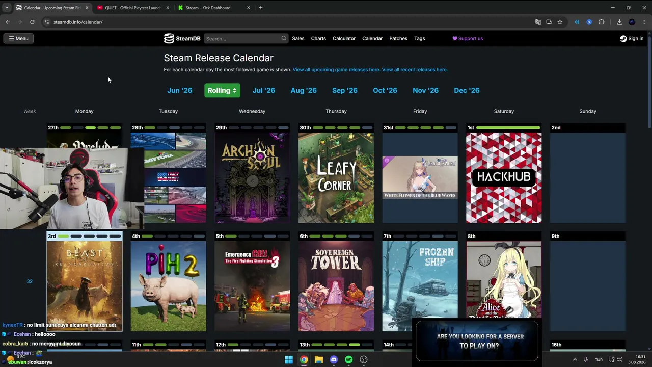Click the search magnifier icon

pyautogui.click(x=284, y=38)
